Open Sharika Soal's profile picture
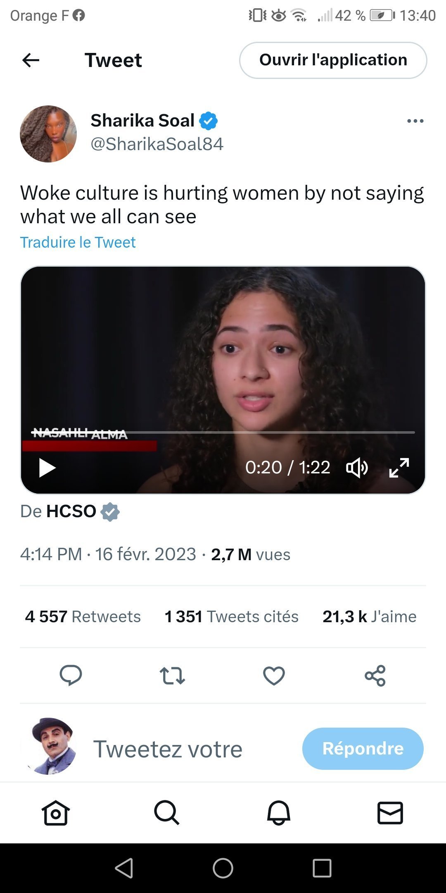 pos(48,134)
